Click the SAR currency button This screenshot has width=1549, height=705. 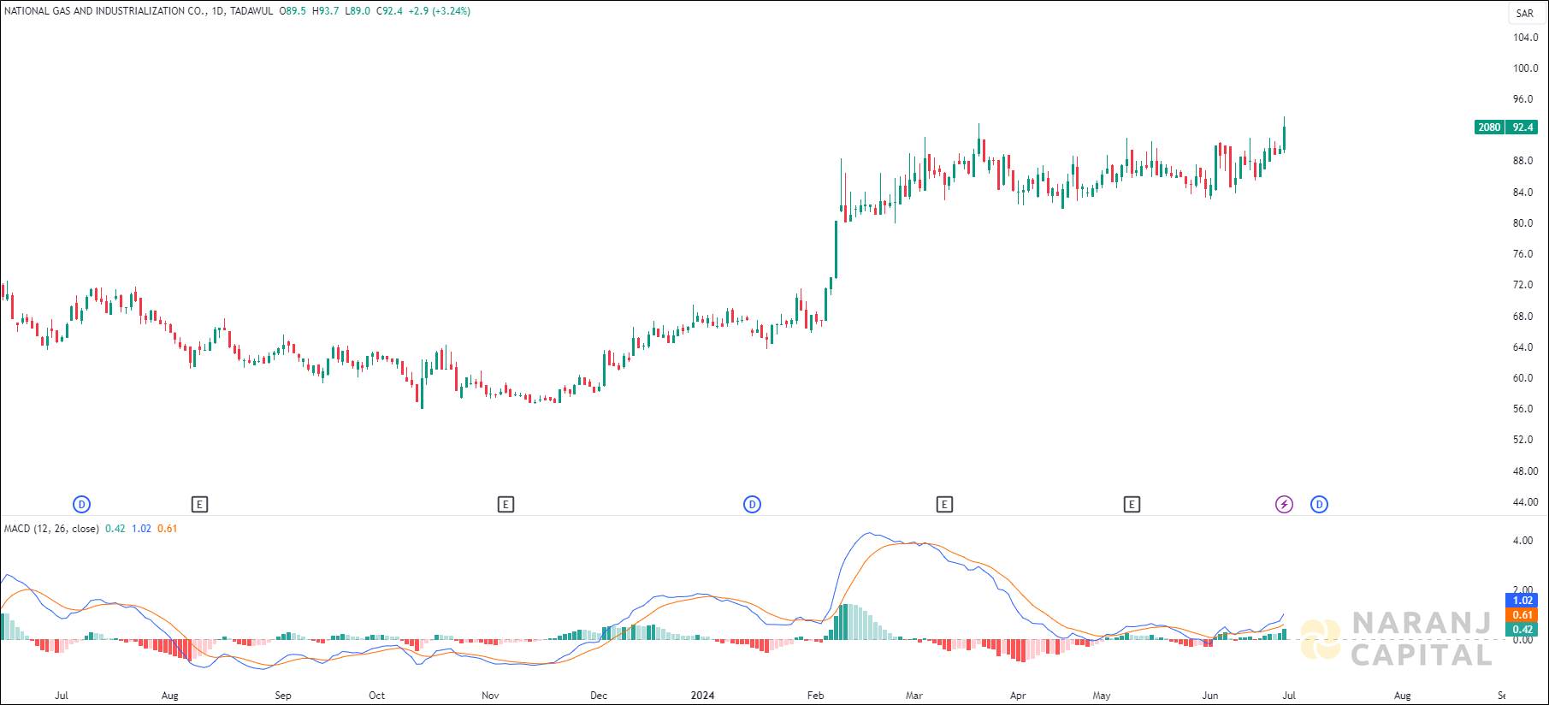click(x=1525, y=13)
